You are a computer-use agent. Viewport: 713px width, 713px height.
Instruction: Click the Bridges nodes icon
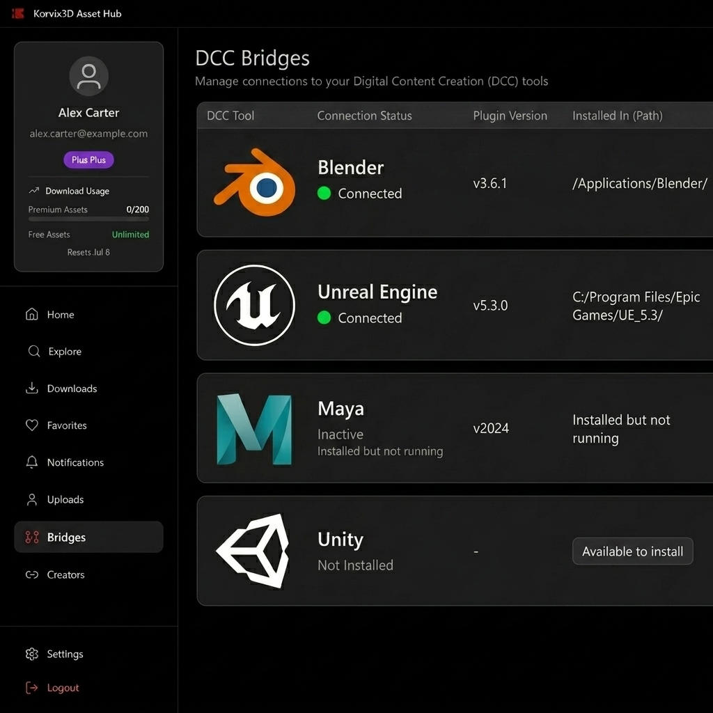point(32,537)
